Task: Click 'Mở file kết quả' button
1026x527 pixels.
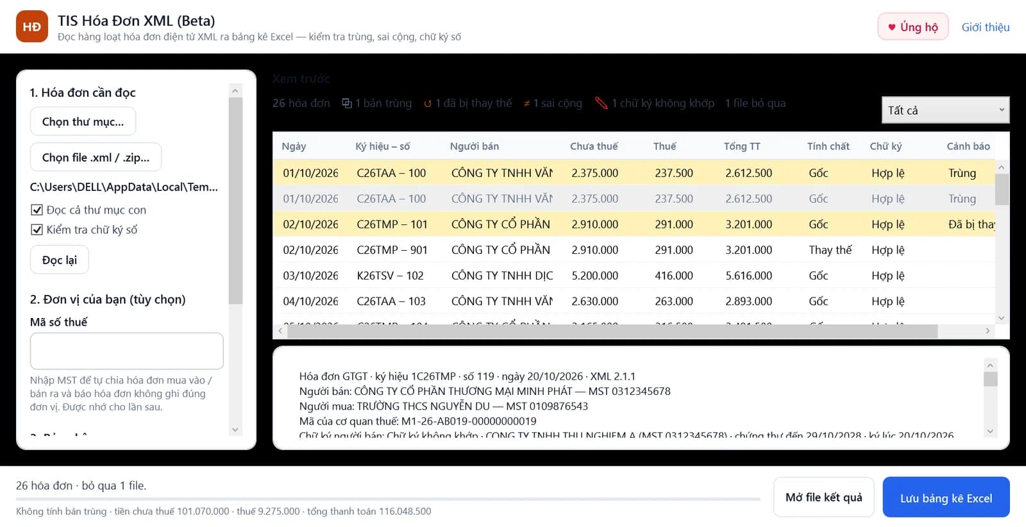Action: pyautogui.click(x=824, y=498)
